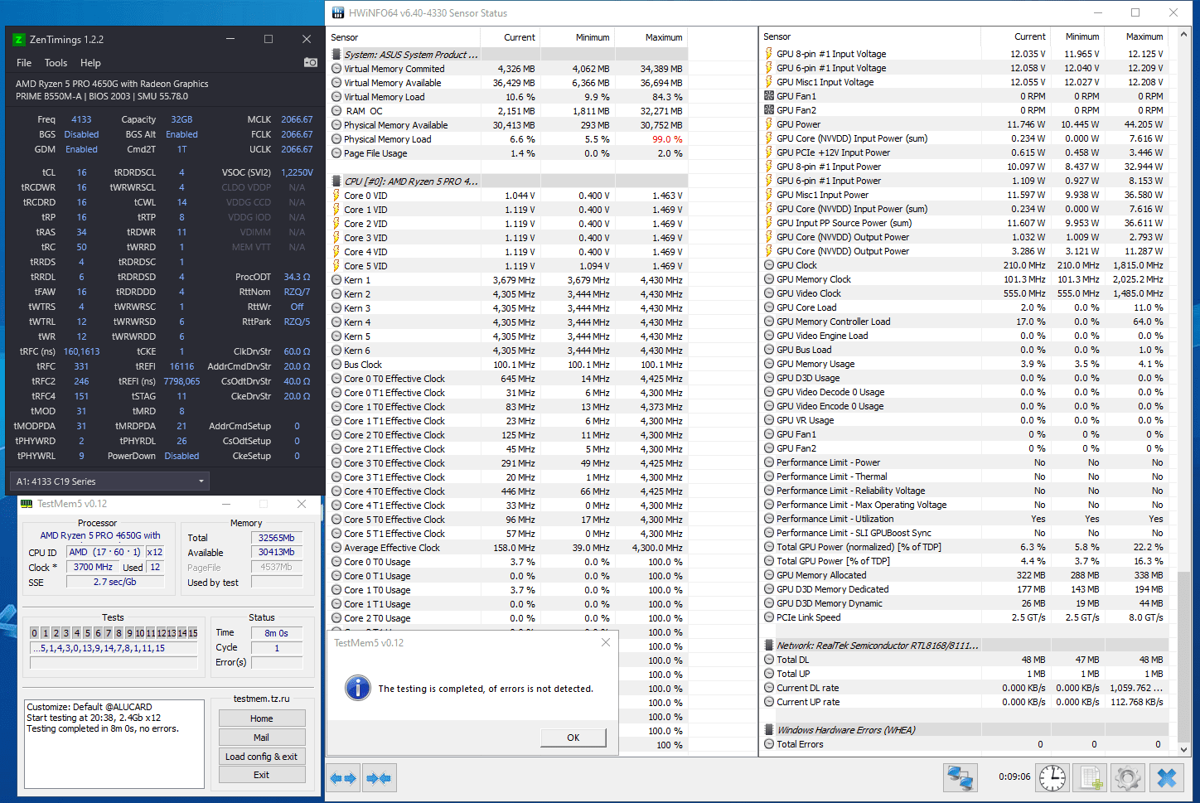Click the HWiNFO collapse columns inward arrows button
This screenshot has height=803, width=1200.
click(379, 778)
